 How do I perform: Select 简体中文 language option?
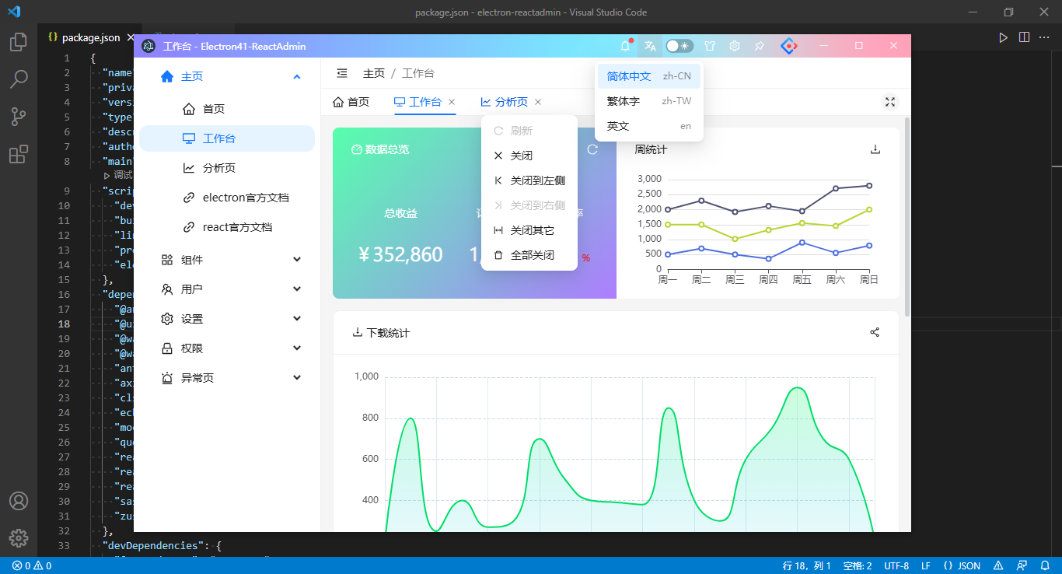[x=649, y=76]
